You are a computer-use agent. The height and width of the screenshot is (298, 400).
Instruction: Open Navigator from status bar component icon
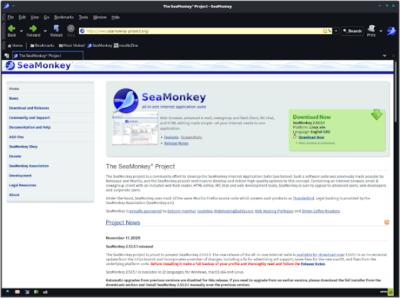(7, 292)
